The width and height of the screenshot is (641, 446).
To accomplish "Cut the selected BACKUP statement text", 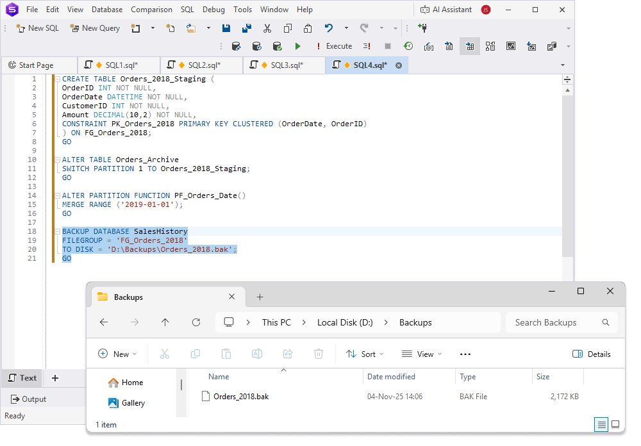I will pos(267,28).
